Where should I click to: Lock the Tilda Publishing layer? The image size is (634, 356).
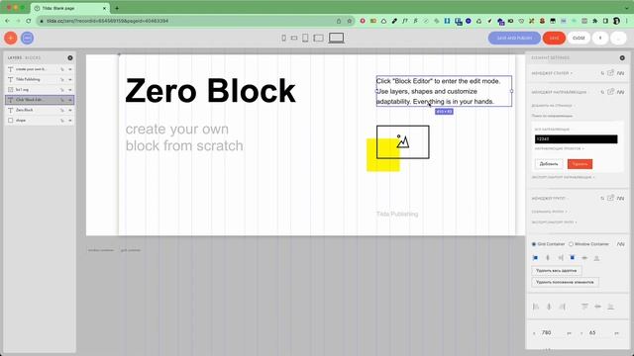pyautogui.click(x=62, y=79)
